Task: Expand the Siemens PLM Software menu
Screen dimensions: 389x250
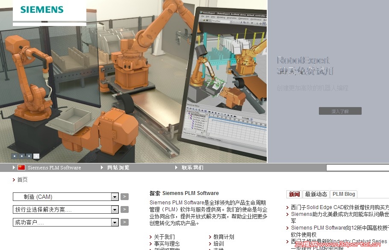Action: click(x=54, y=168)
